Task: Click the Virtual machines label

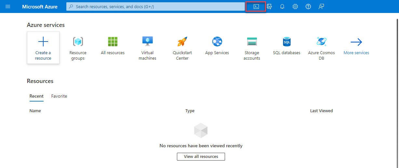Action: pyautogui.click(x=148, y=55)
